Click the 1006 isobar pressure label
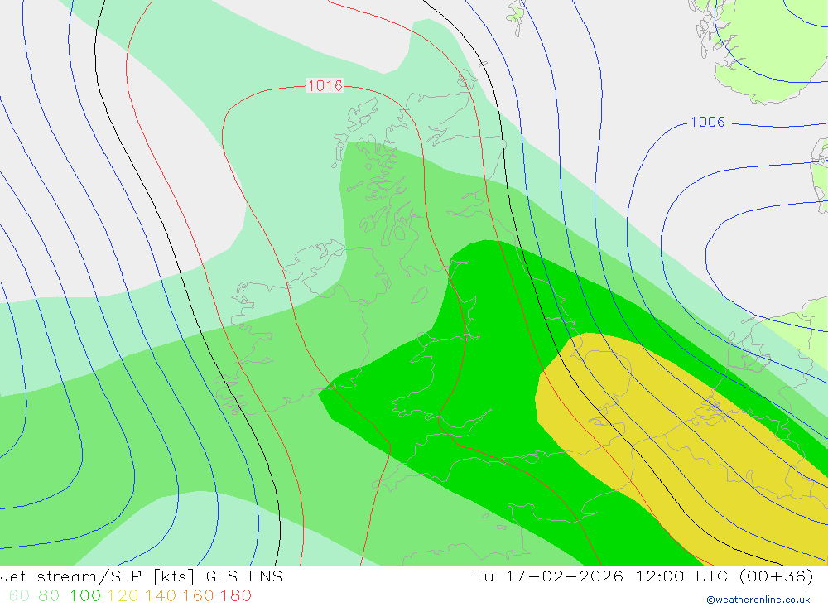Image resolution: width=828 pixels, height=607 pixels. (x=708, y=122)
